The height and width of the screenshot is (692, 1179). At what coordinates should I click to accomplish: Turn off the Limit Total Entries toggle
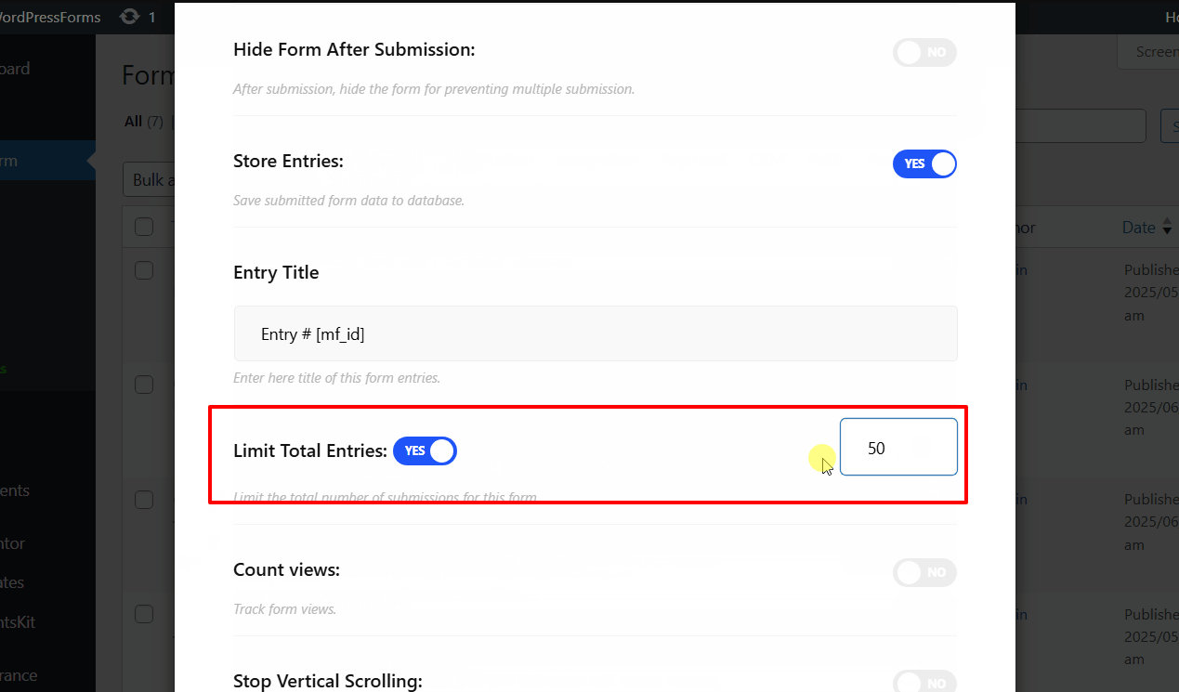click(x=425, y=450)
